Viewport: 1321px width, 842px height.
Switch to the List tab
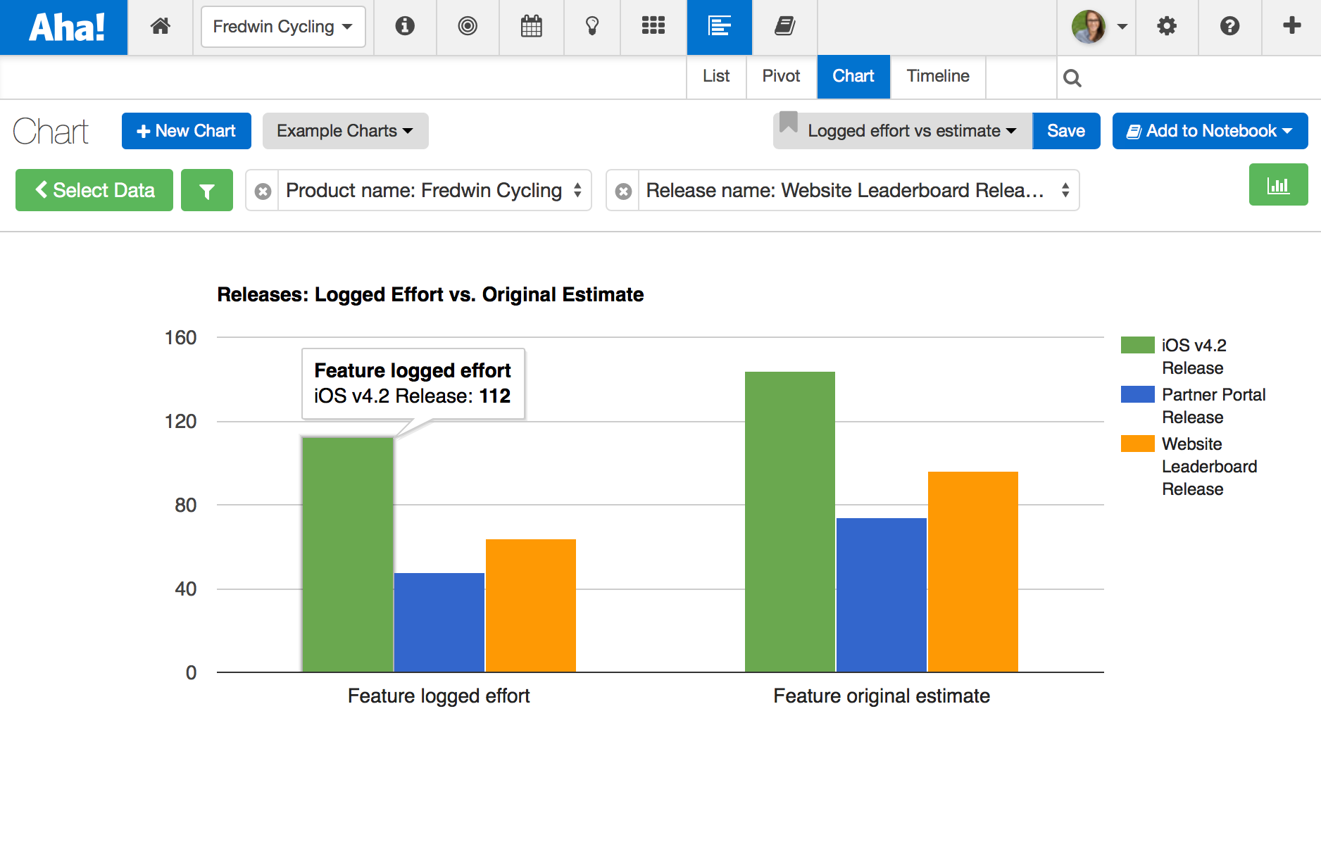716,76
